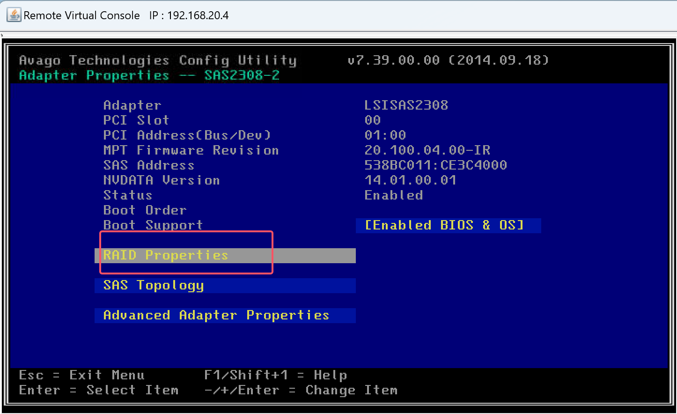Select the Enabled status value

click(394, 195)
